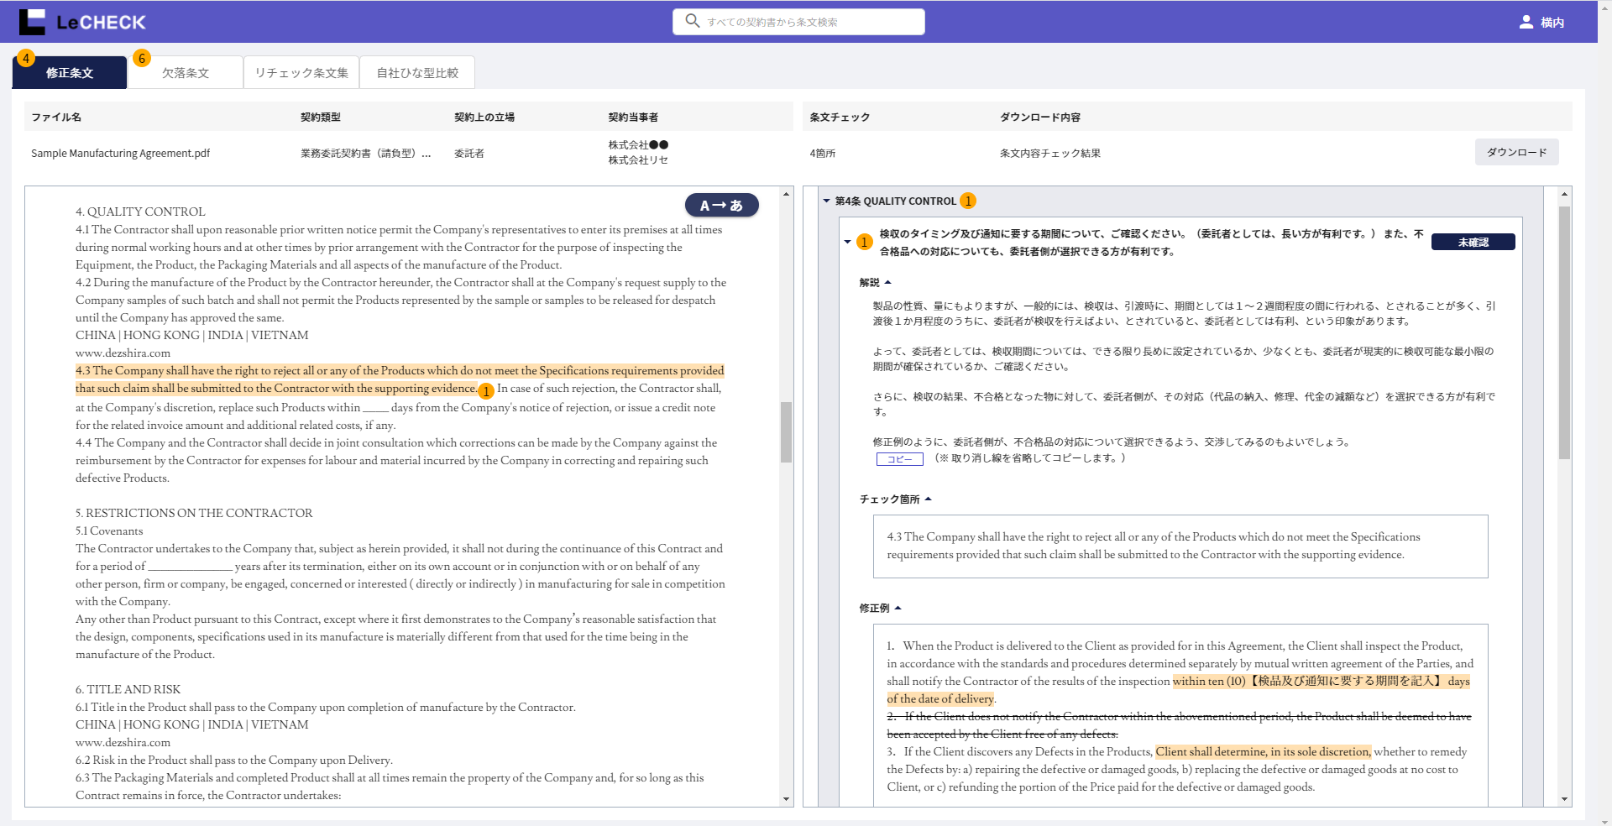
Task: Open the リチェック条文集 tab
Action: click(301, 73)
